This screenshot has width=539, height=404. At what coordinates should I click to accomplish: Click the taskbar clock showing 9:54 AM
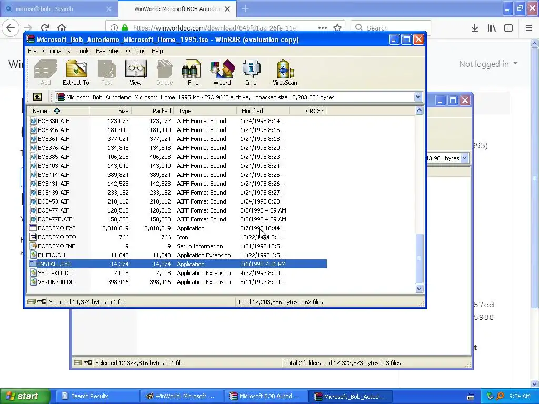pyautogui.click(x=520, y=396)
